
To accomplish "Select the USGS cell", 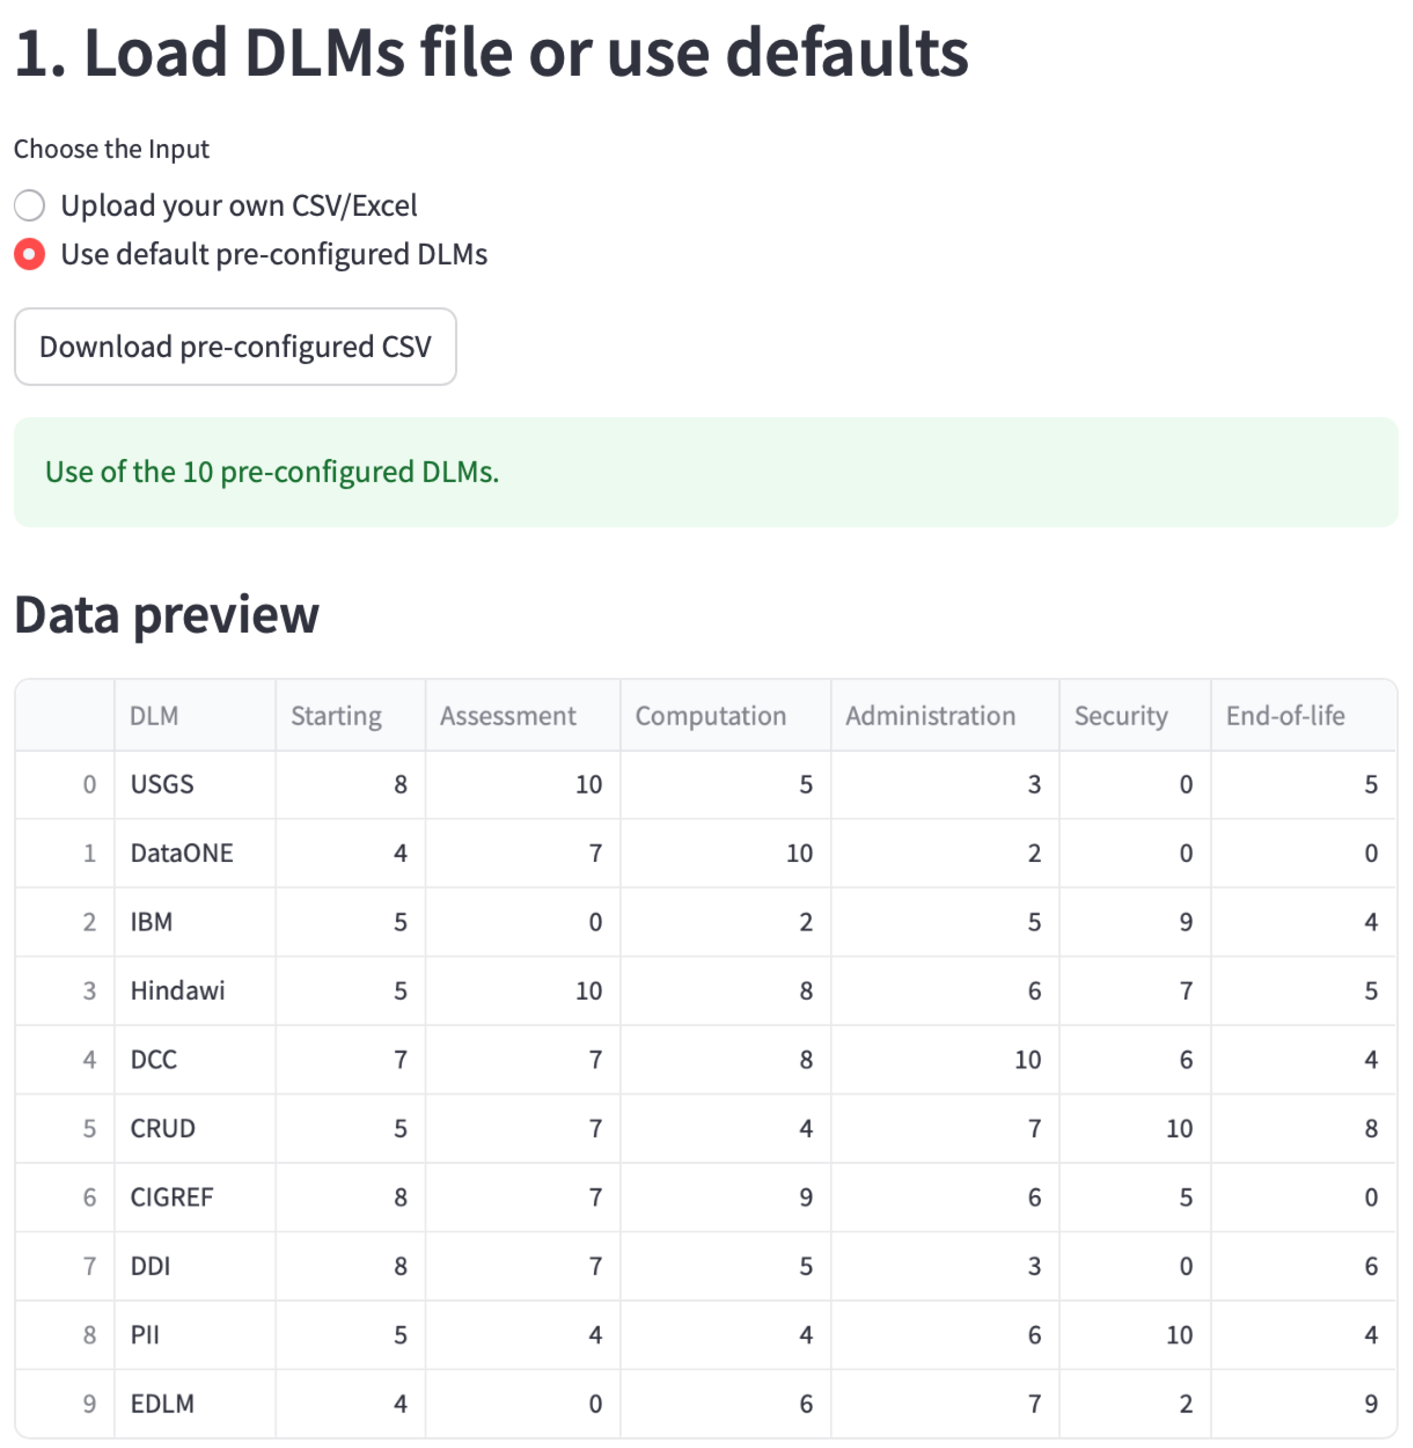I will point(195,785).
